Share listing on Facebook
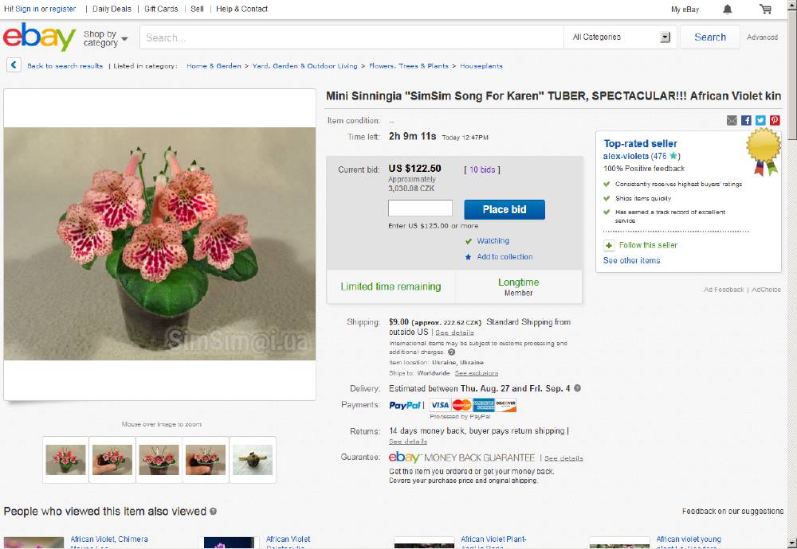Screen dimensions: 797x549 (x=746, y=120)
